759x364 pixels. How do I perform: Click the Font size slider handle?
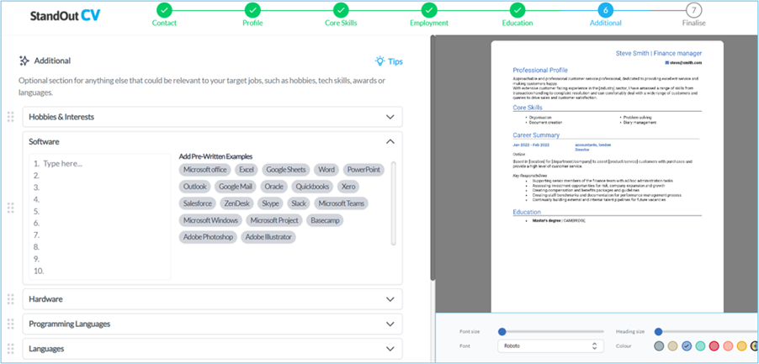pyautogui.click(x=502, y=331)
